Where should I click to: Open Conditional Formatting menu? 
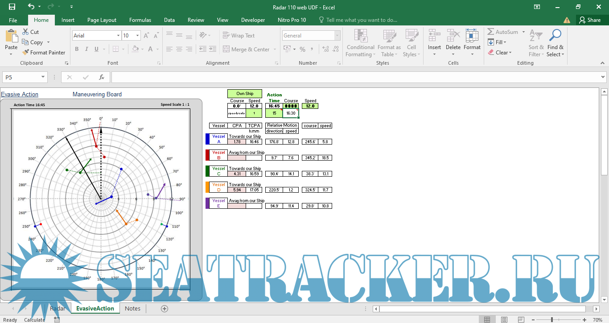(360, 43)
